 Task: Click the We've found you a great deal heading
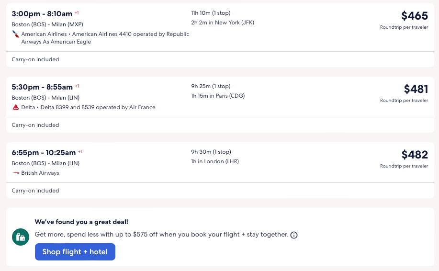tap(81, 222)
